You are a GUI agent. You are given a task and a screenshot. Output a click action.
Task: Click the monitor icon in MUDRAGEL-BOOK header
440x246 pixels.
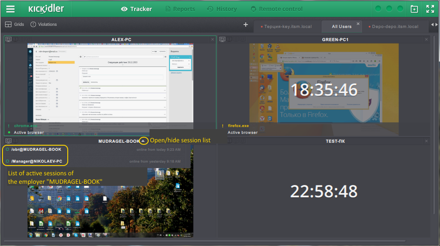(8, 141)
